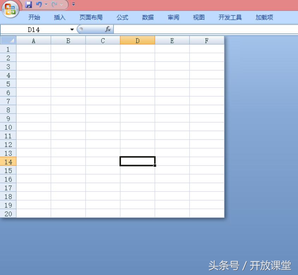The height and width of the screenshot is (275, 298).
Task: Open the undo history dropdown arrow
Action: coord(46,4)
